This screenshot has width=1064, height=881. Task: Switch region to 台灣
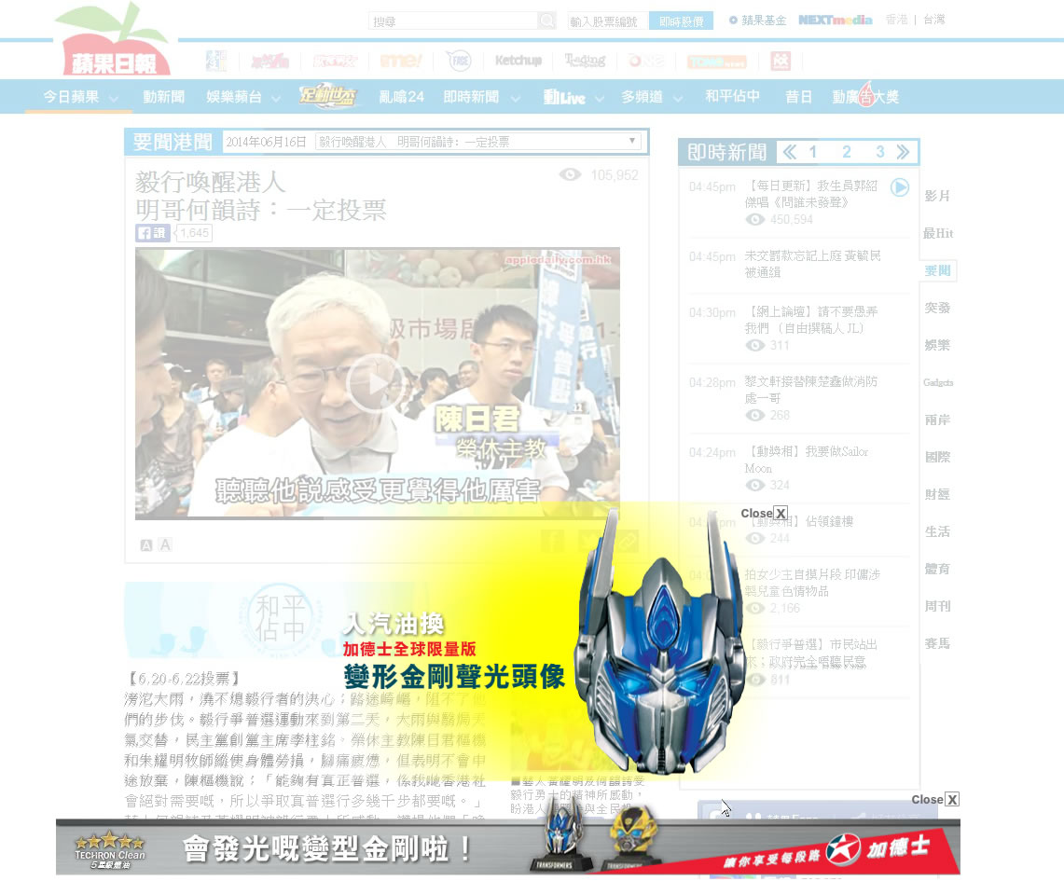click(x=933, y=20)
